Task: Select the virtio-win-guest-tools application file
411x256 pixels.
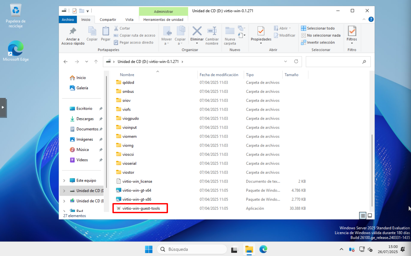Action: (141, 208)
